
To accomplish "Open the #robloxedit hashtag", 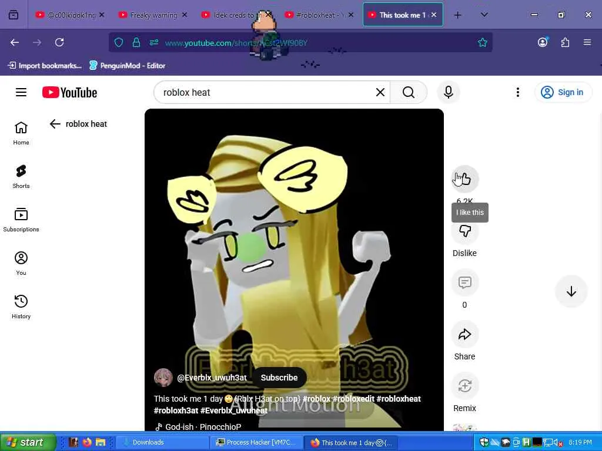I will (x=353, y=399).
